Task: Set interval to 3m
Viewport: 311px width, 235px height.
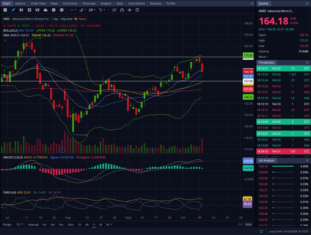Action: 53,225
